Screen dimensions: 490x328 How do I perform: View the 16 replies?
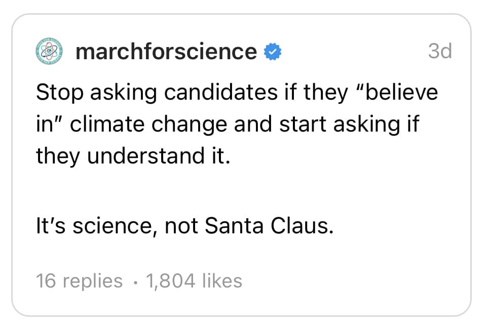[x=79, y=281]
